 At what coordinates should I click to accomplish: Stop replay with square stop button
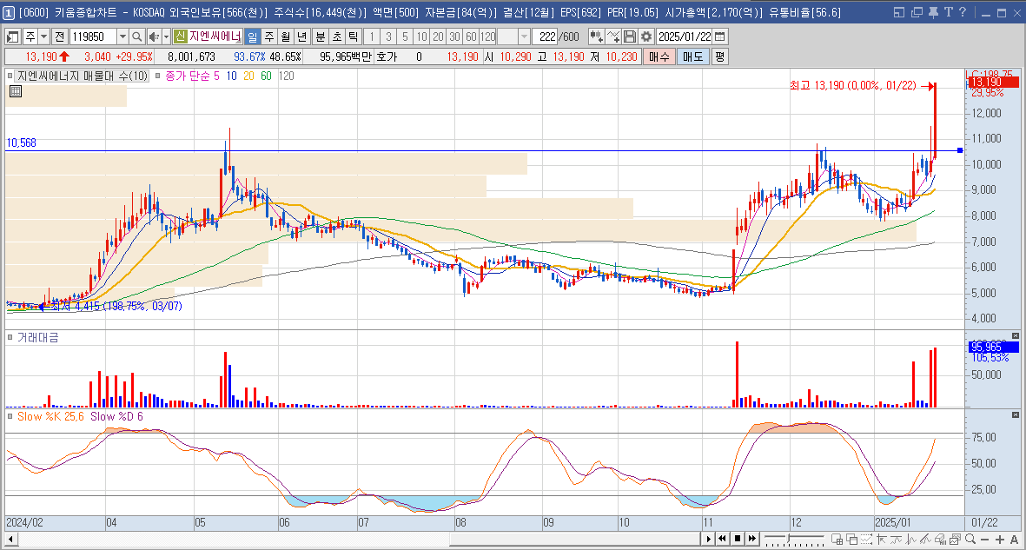pos(738,539)
